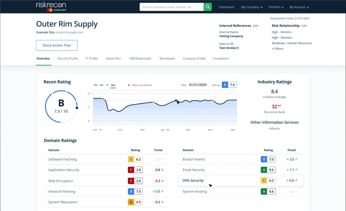Viewport: 346px width, 211px height.
Task: Click the Data Loss Events red legend dot
Action: [129, 85]
